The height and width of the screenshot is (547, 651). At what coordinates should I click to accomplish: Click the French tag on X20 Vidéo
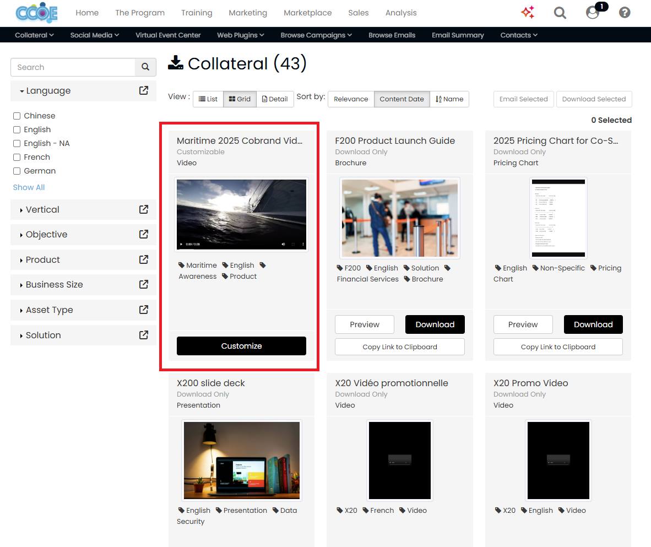(378, 511)
